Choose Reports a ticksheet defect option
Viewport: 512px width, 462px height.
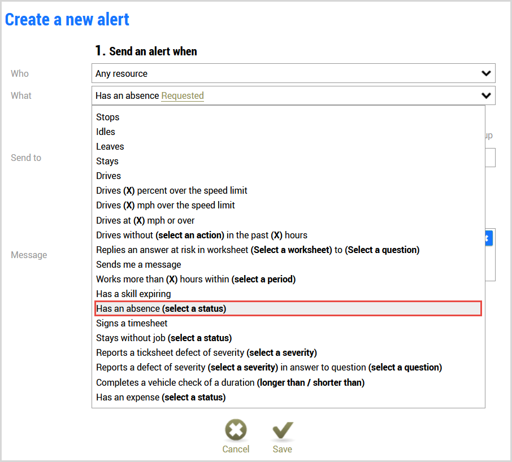(288, 352)
